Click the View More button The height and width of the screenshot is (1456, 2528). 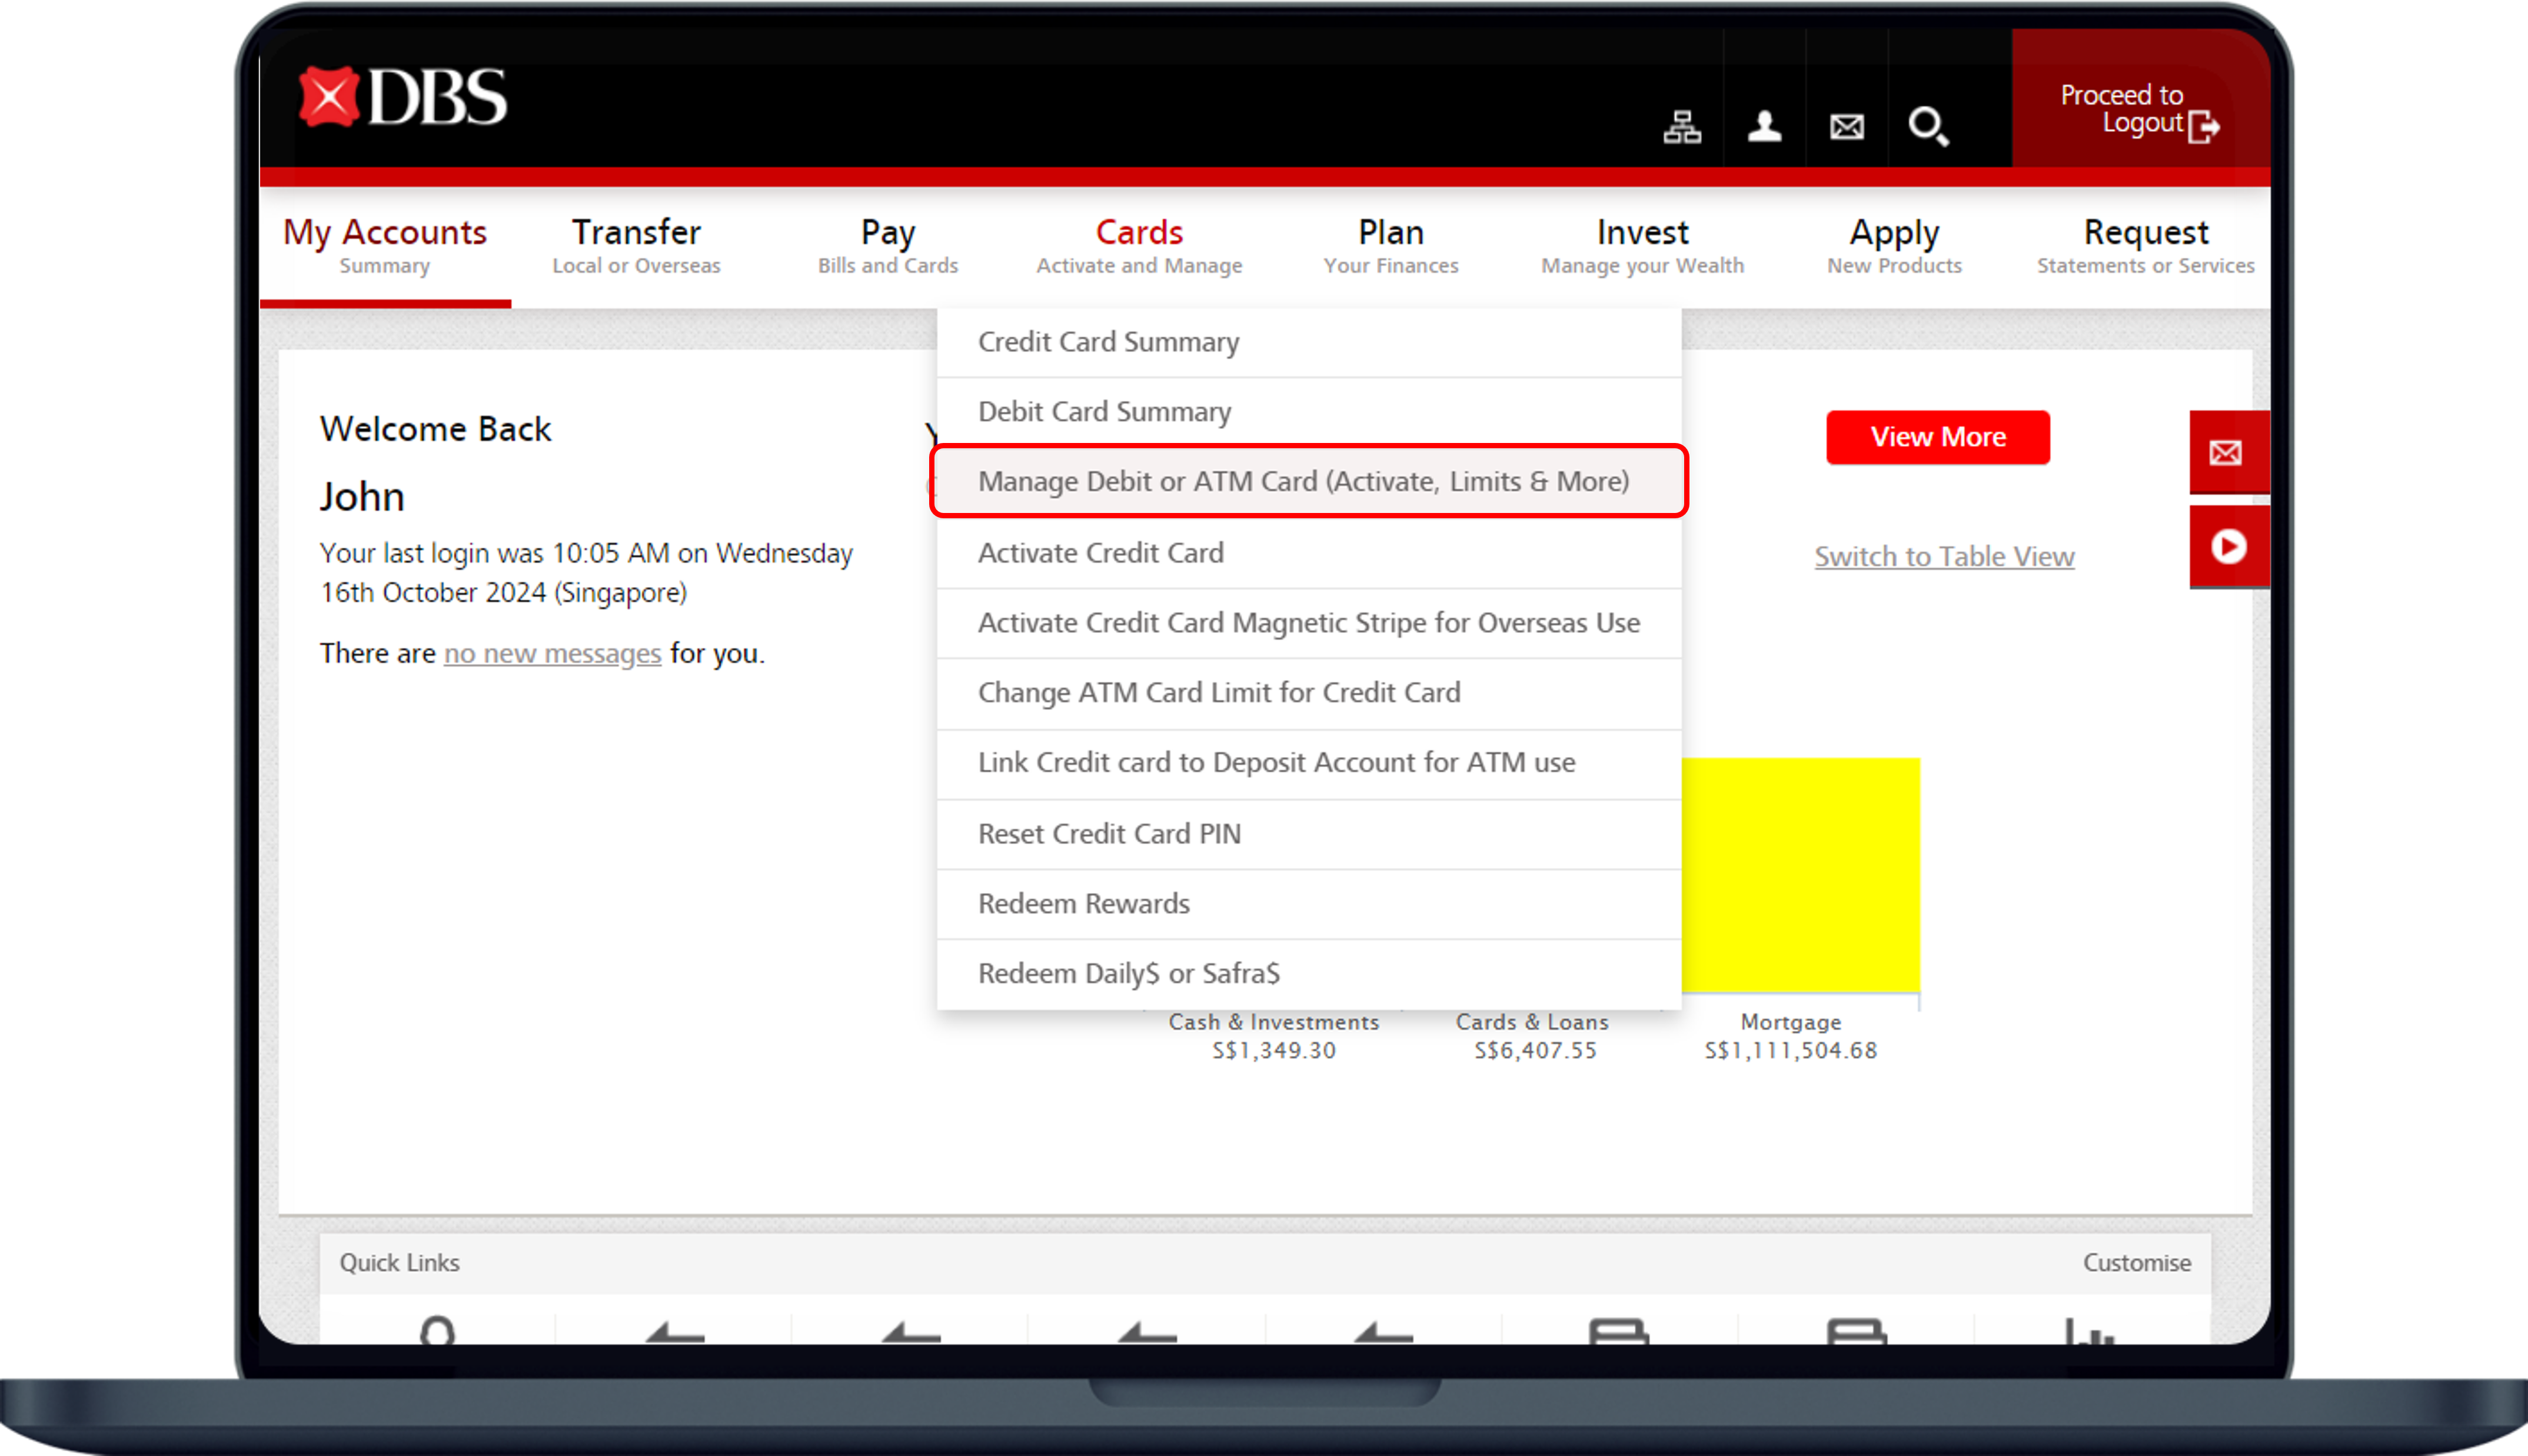(1937, 437)
